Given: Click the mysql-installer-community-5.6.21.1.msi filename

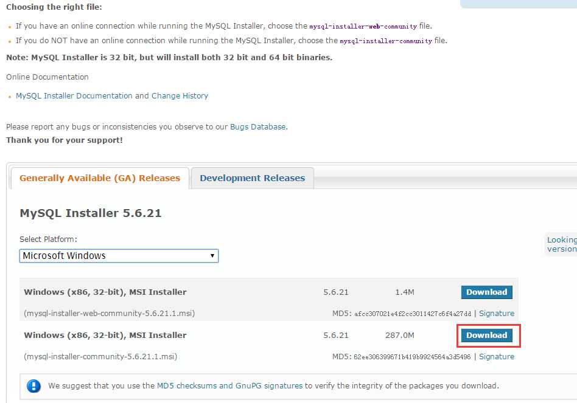Looking at the screenshot, I should point(100,356).
